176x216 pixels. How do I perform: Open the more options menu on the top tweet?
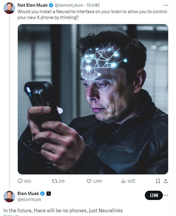click(x=166, y=5)
